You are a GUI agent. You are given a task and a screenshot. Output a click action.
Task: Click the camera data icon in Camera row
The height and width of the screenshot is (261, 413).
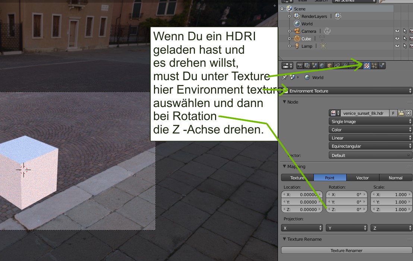click(327, 31)
